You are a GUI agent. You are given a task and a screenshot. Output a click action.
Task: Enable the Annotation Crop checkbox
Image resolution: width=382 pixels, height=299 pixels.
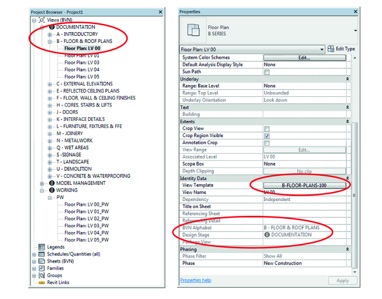[267, 143]
